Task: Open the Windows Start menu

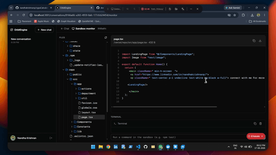Action: (x=93, y=147)
